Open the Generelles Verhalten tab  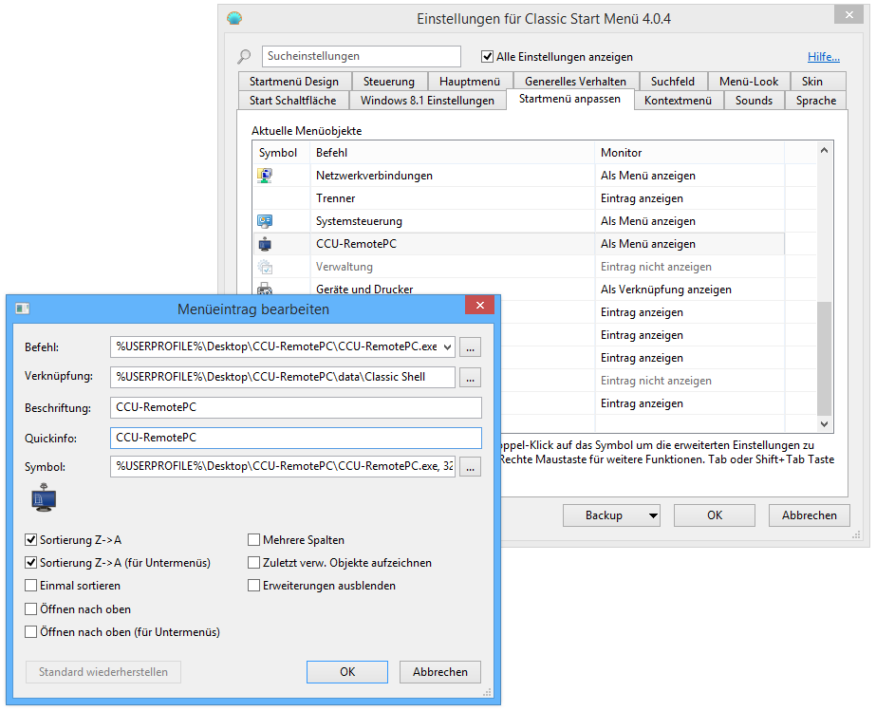coord(575,82)
